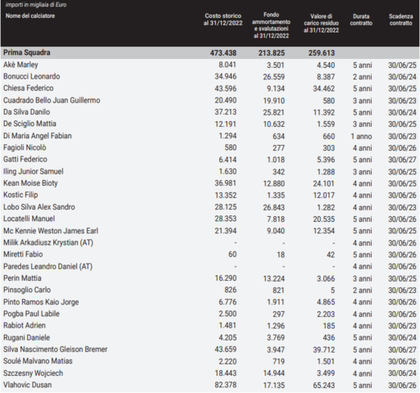Image resolution: width=420 pixels, height=393 pixels.
Task: Click the 'Fondo ammortamento e svalutazioni' header
Action: tap(271, 25)
